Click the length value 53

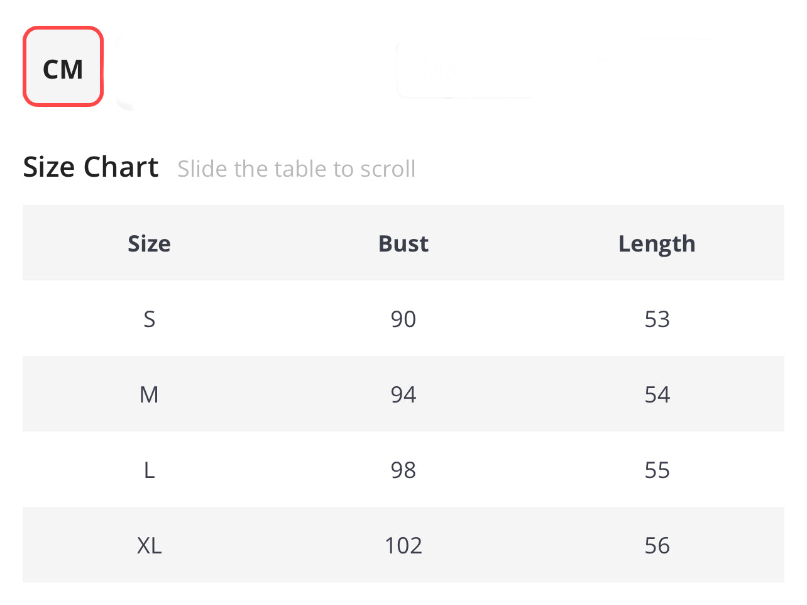coord(657,319)
